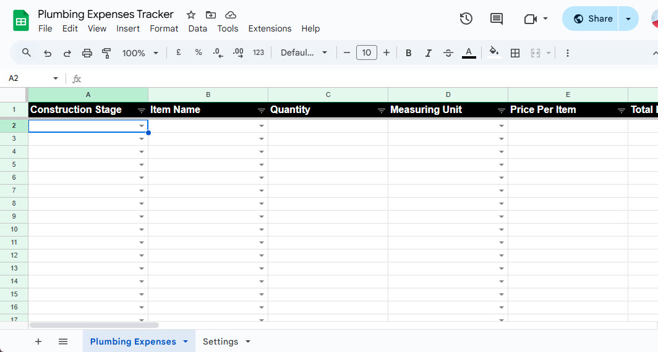Format as percent

(199, 53)
